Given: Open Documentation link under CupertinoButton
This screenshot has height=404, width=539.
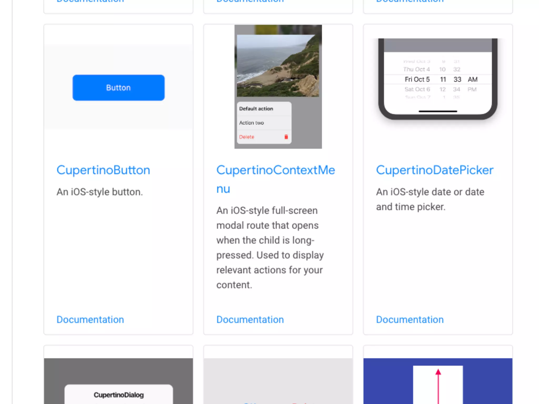Looking at the screenshot, I should coord(90,320).
